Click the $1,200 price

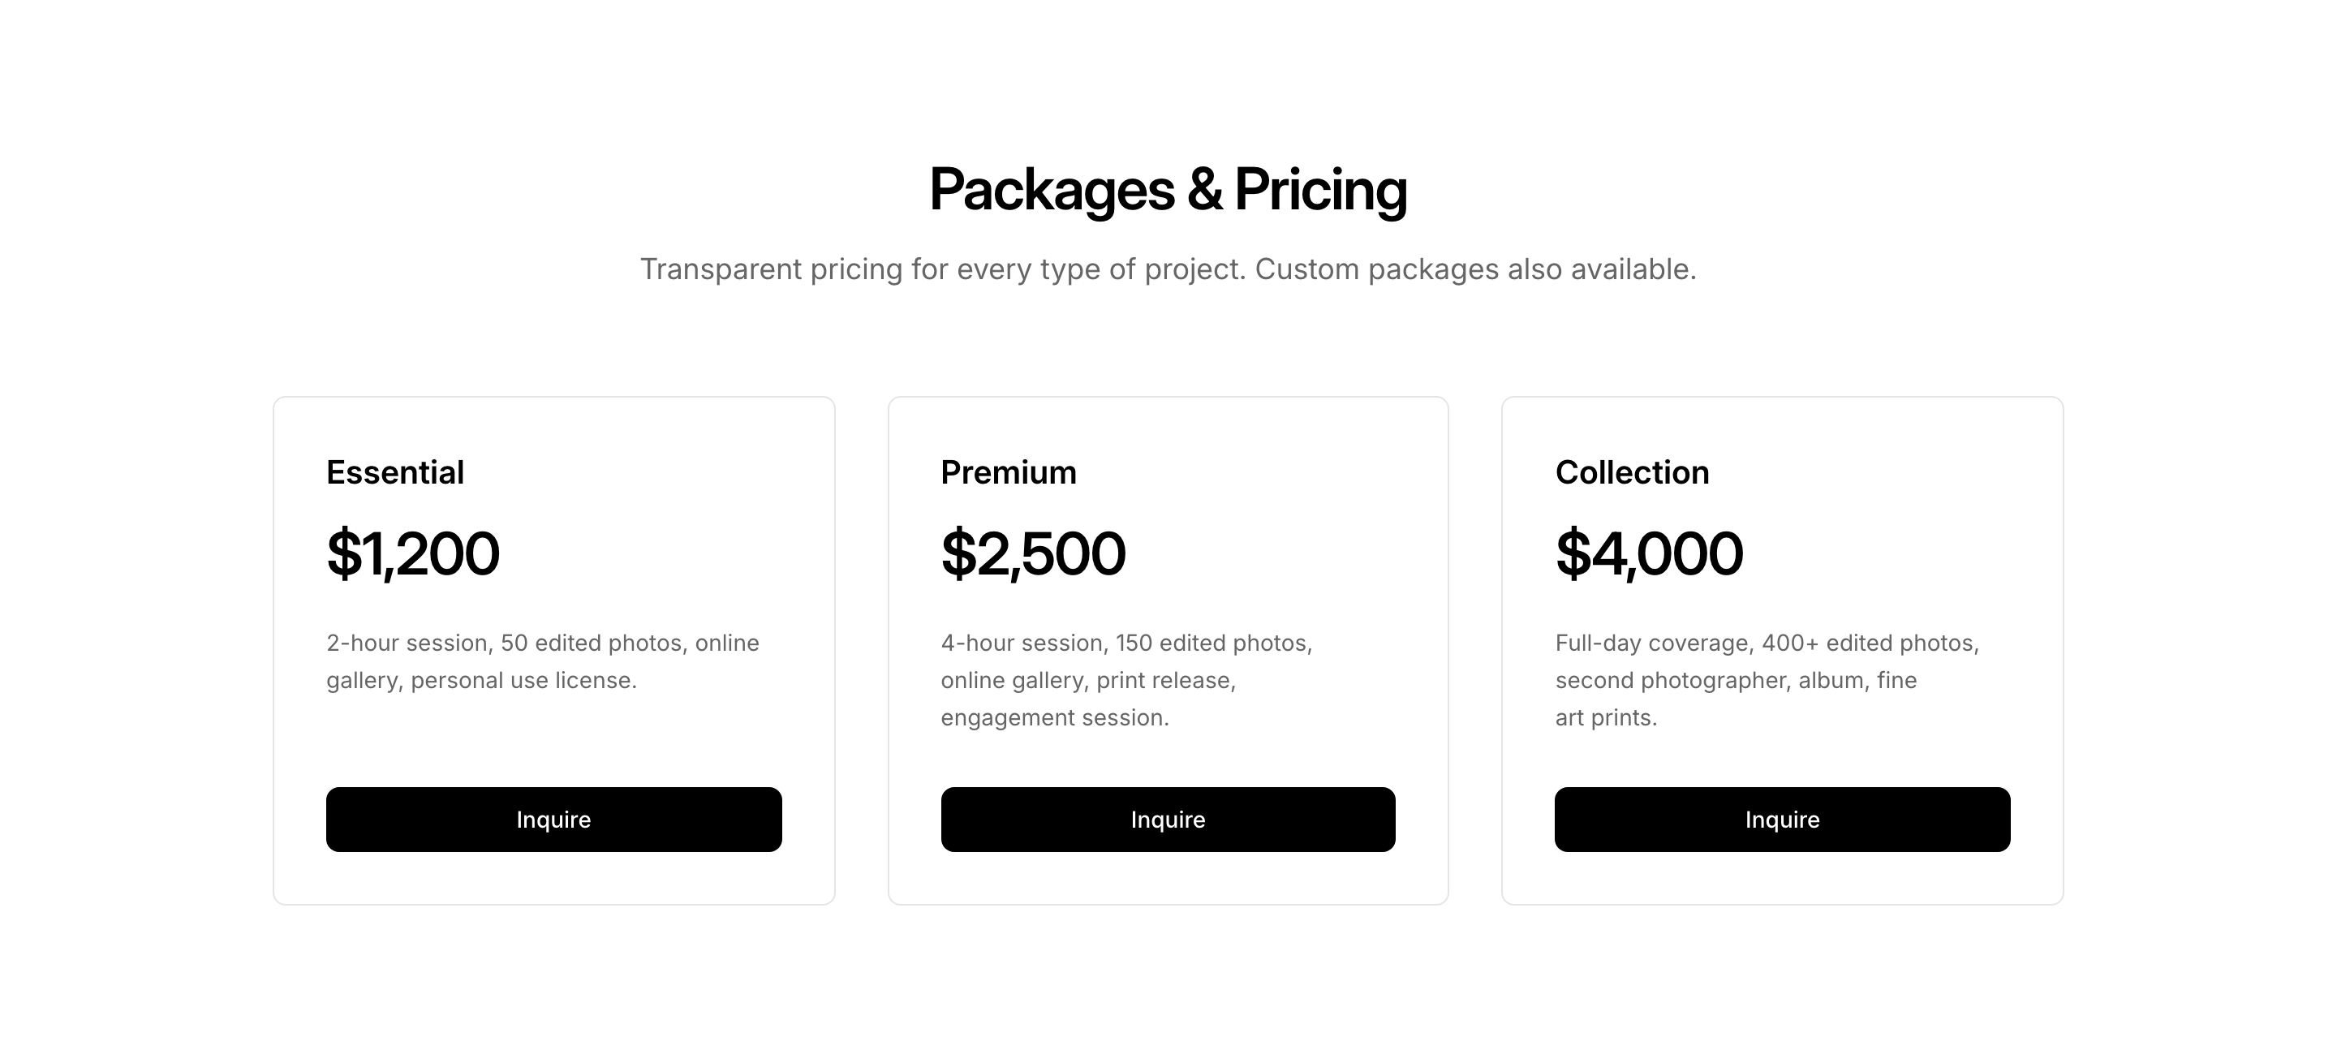413,553
